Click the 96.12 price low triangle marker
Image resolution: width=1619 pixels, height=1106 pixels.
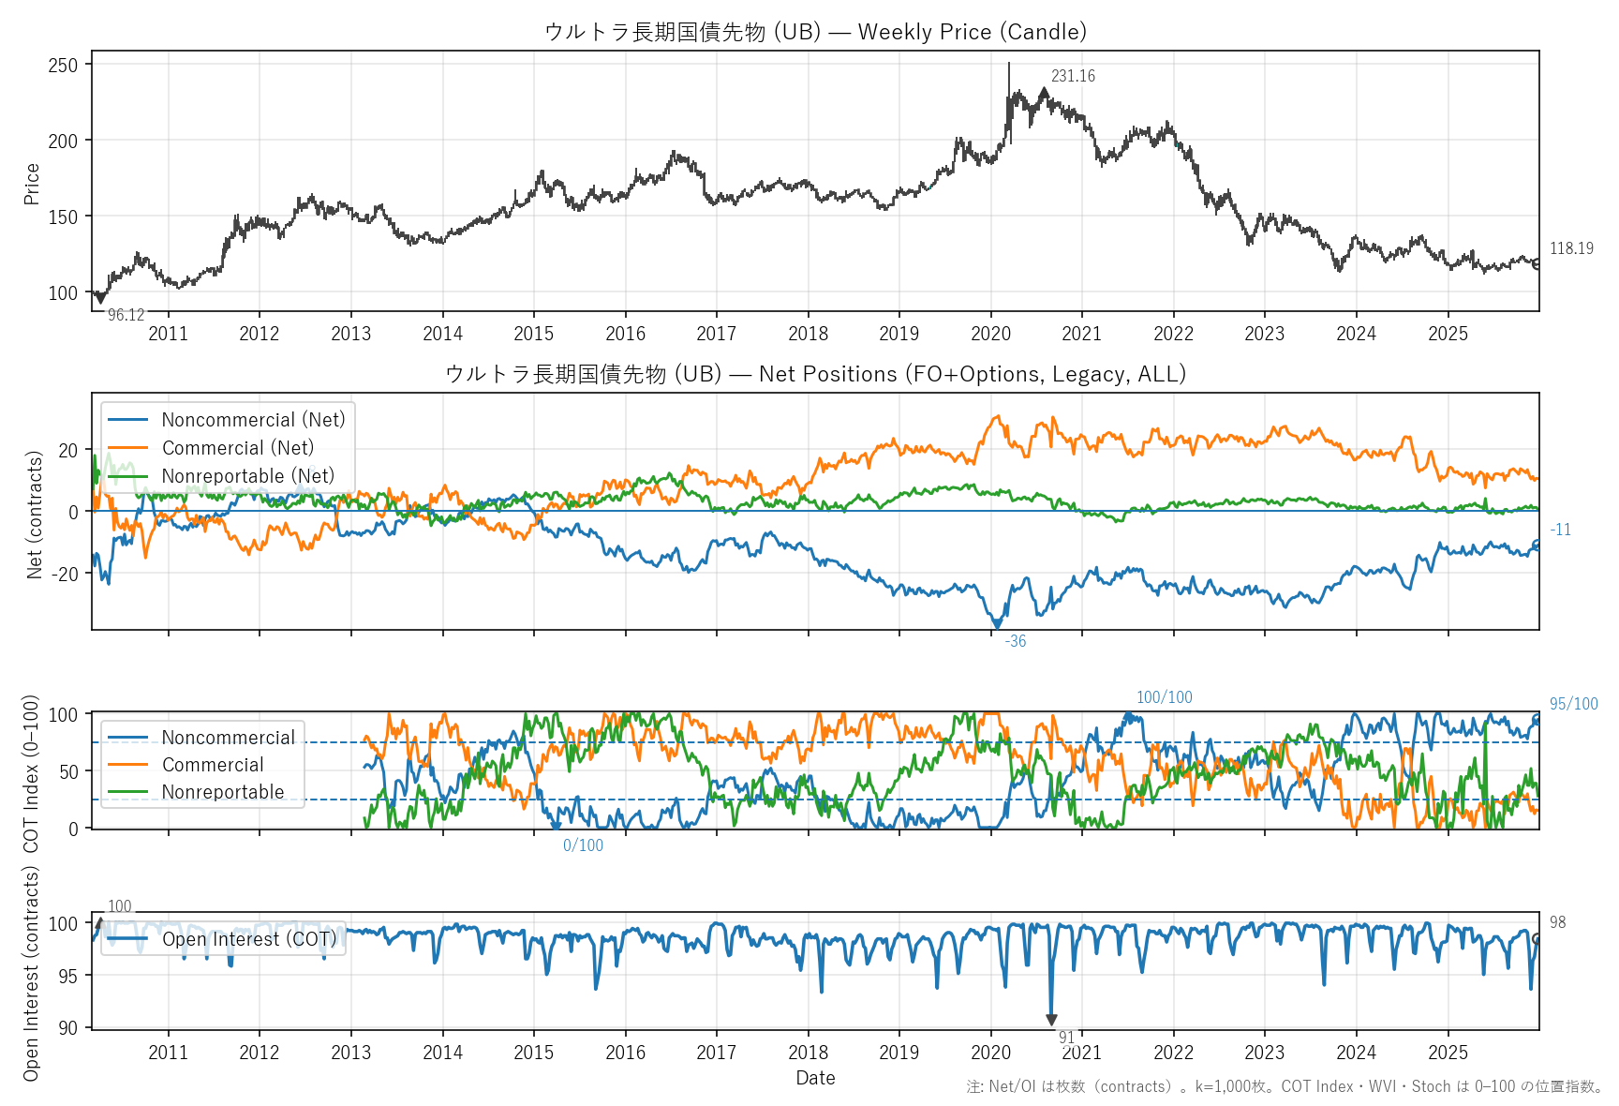100,300
